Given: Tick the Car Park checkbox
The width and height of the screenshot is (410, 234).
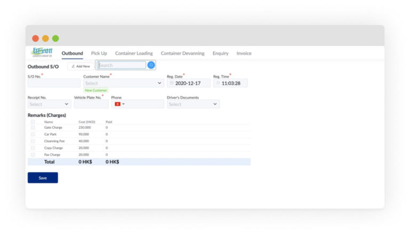Looking at the screenshot, I should pos(33,134).
